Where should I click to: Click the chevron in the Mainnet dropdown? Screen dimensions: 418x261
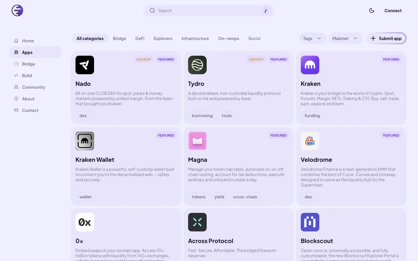[355, 38]
